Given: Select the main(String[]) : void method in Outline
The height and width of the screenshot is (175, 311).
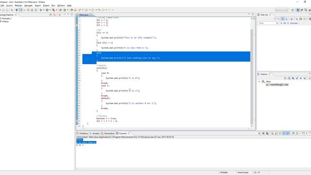Looking at the screenshot, I should tap(277, 85).
